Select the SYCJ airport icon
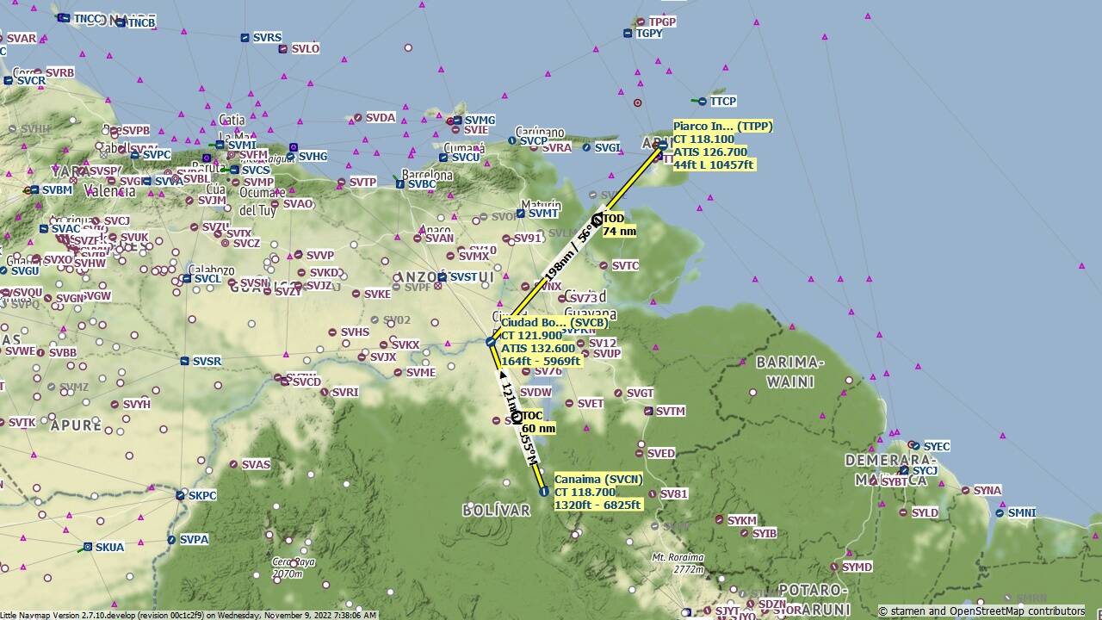The height and width of the screenshot is (620, 1102). pyautogui.click(x=904, y=471)
